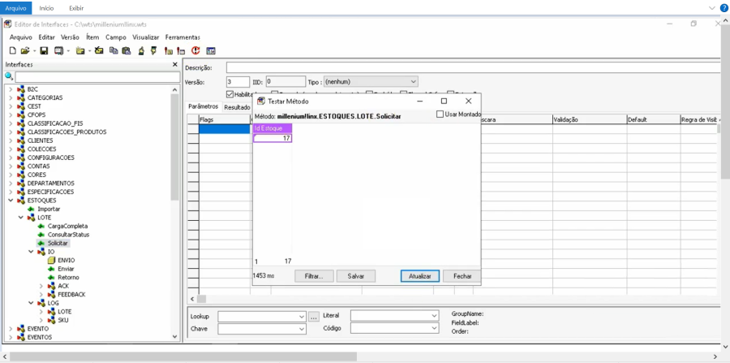Open the Editar menu
730x363 pixels.
[46, 37]
